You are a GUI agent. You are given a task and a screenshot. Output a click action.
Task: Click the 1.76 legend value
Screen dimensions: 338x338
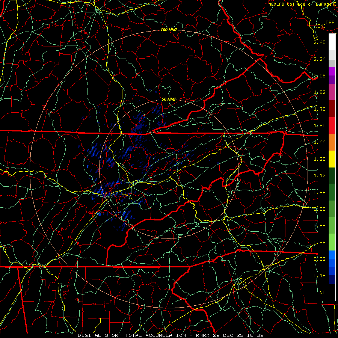[x=320, y=109]
